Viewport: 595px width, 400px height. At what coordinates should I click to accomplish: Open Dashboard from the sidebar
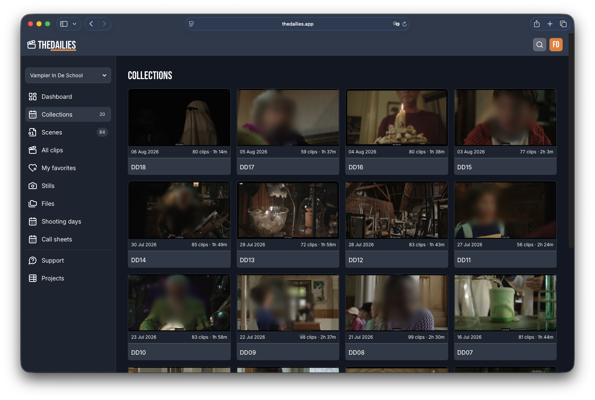click(68, 97)
